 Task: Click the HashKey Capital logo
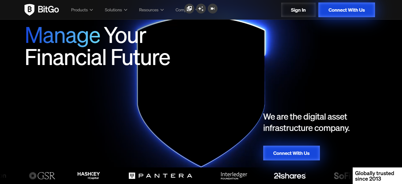[x=89, y=175]
